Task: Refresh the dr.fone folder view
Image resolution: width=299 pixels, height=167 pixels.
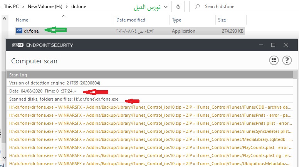Action: (x=178, y=7)
